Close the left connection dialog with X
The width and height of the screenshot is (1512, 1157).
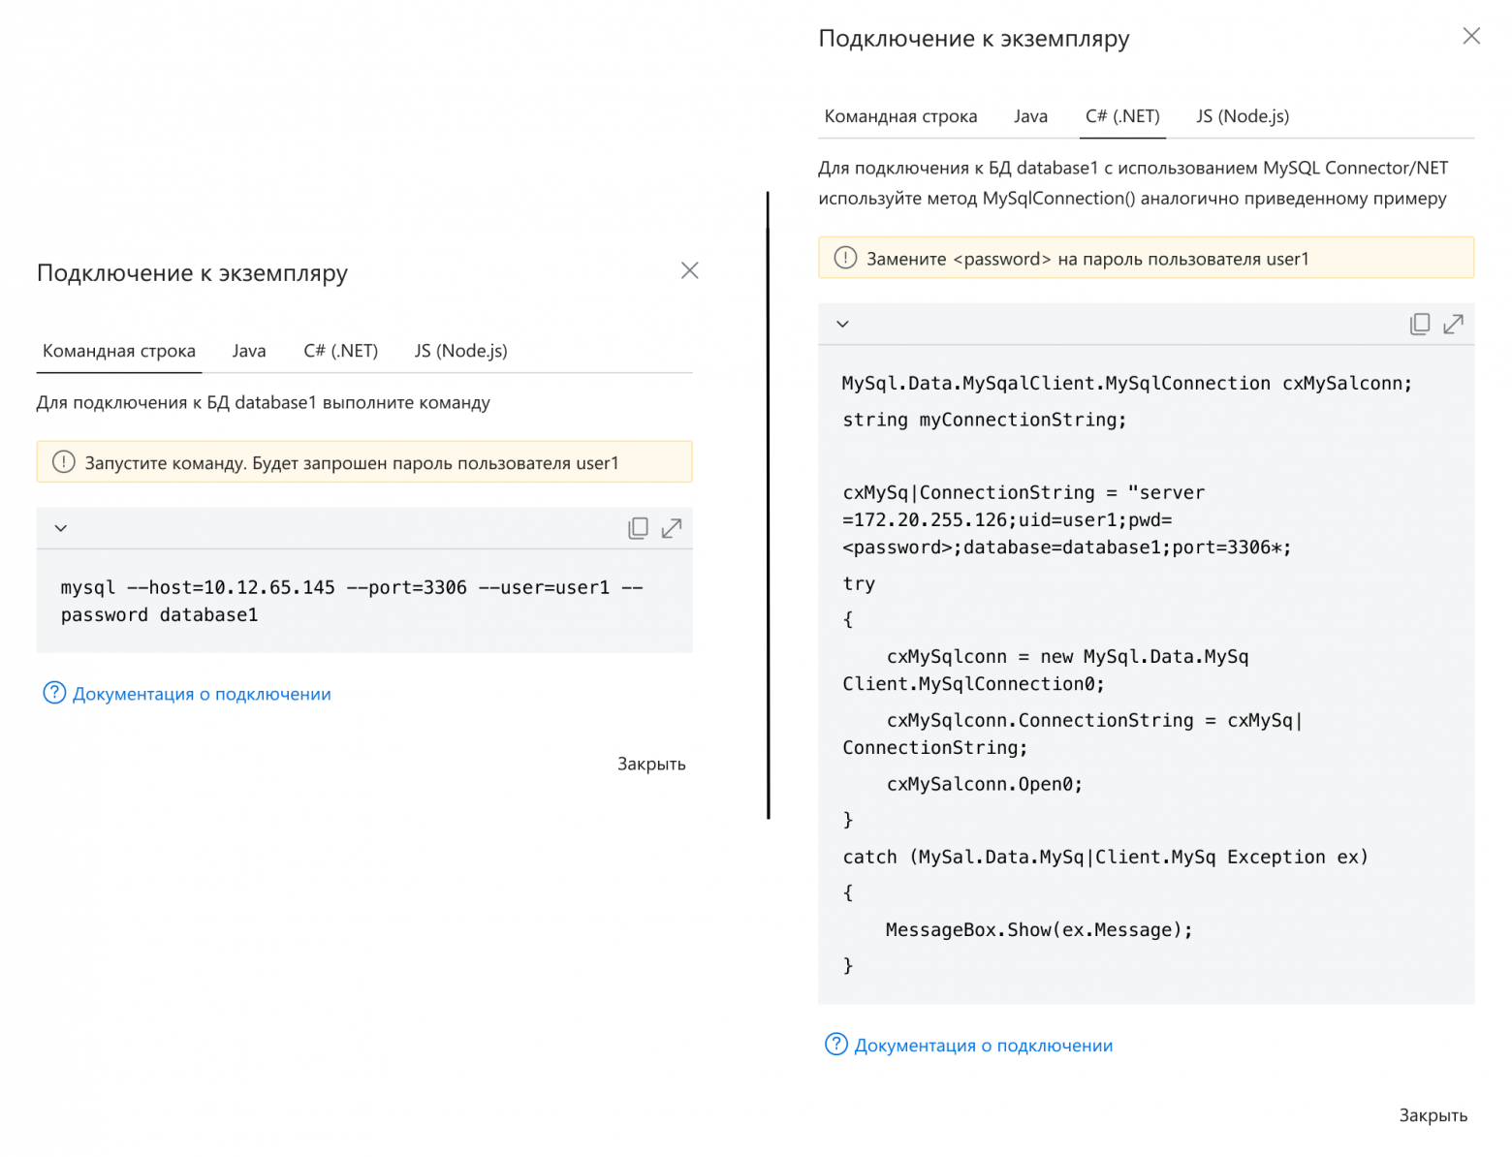(x=690, y=270)
